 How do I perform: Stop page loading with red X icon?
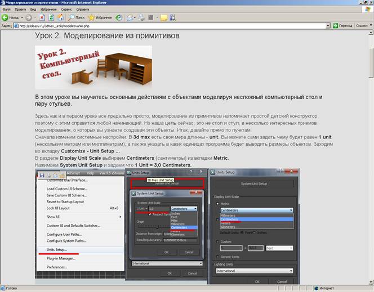click(42, 17)
